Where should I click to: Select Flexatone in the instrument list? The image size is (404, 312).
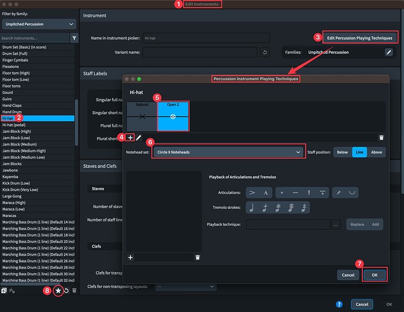pyautogui.click(x=37, y=67)
